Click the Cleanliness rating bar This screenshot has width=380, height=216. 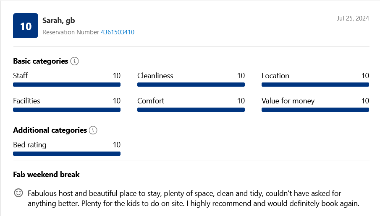[x=191, y=85]
